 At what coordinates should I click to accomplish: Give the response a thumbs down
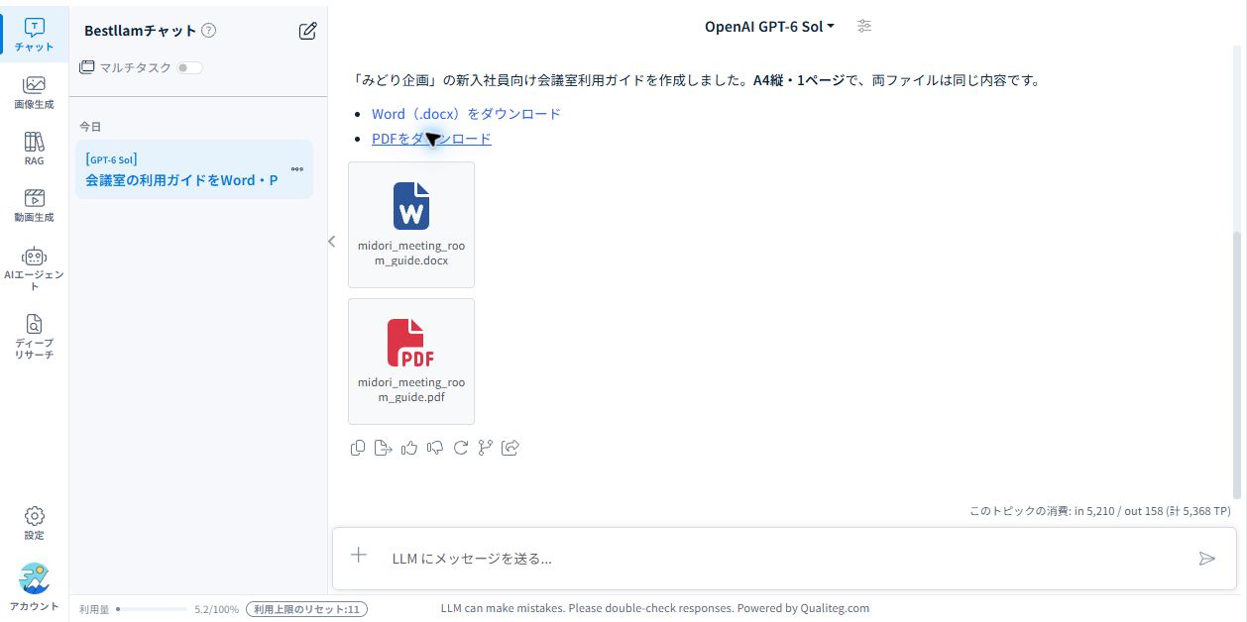434,448
